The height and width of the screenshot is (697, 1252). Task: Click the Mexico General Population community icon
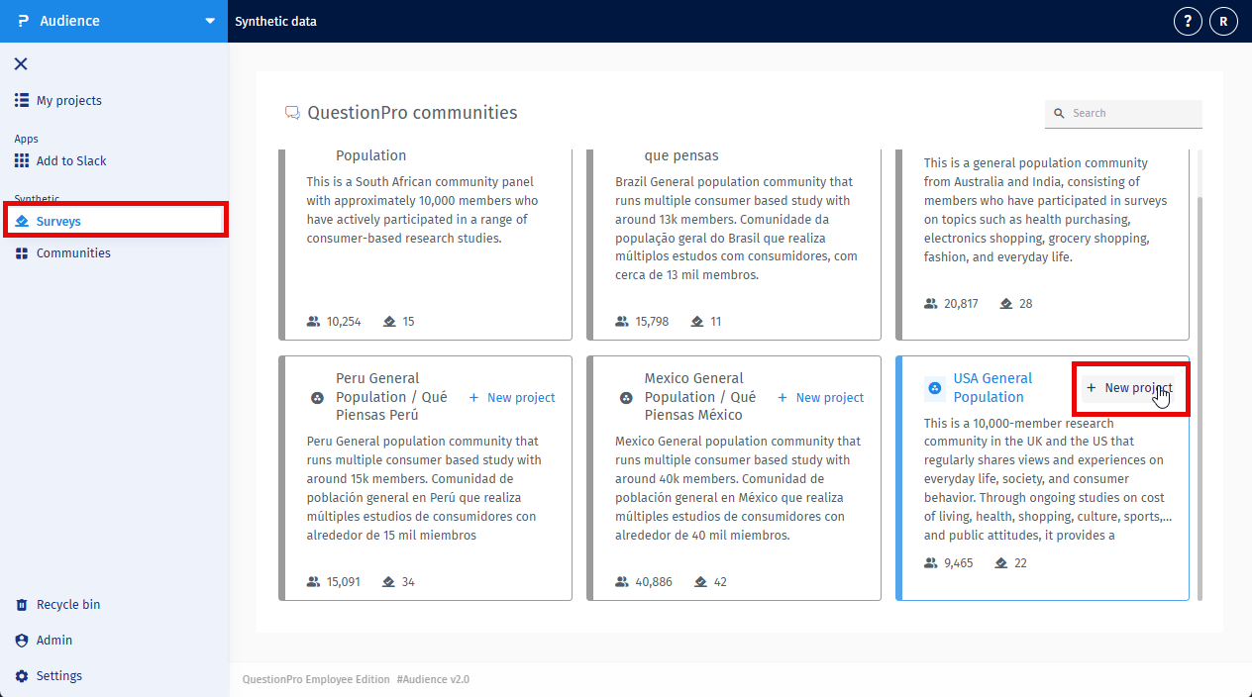626,397
